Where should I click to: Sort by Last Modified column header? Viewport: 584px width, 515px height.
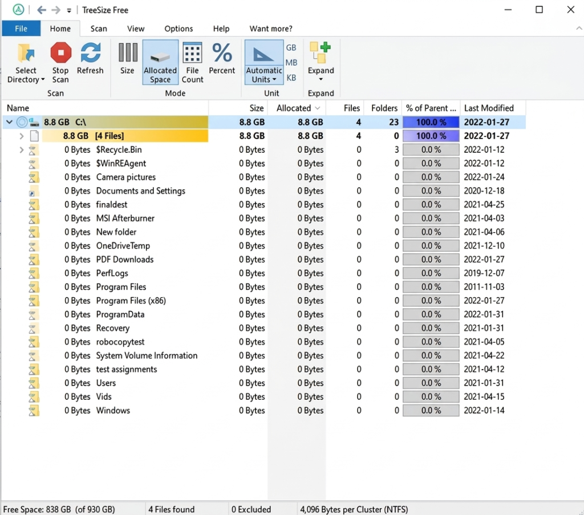click(489, 108)
